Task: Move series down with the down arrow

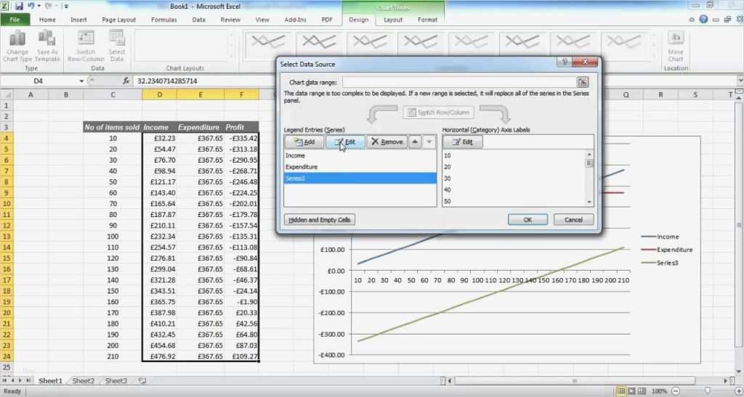Action: click(x=429, y=142)
